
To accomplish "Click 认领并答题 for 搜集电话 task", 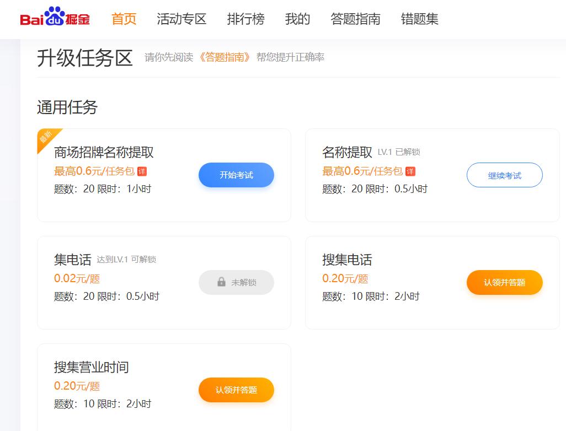I will pyautogui.click(x=504, y=282).
